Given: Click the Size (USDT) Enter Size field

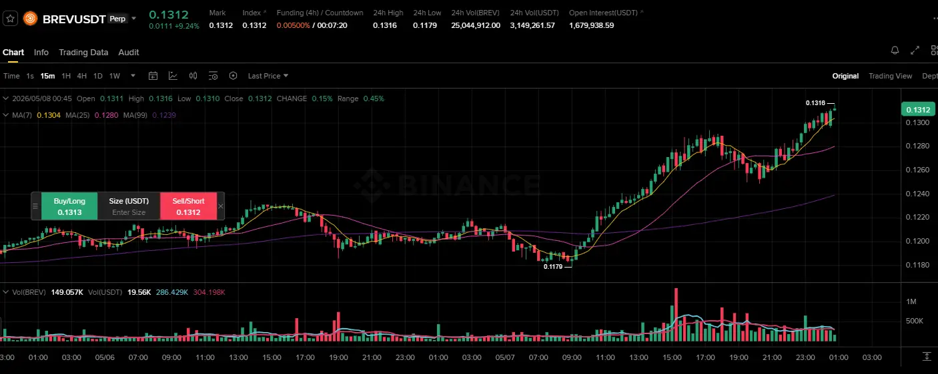Looking at the screenshot, I should (x=129, y=206).
